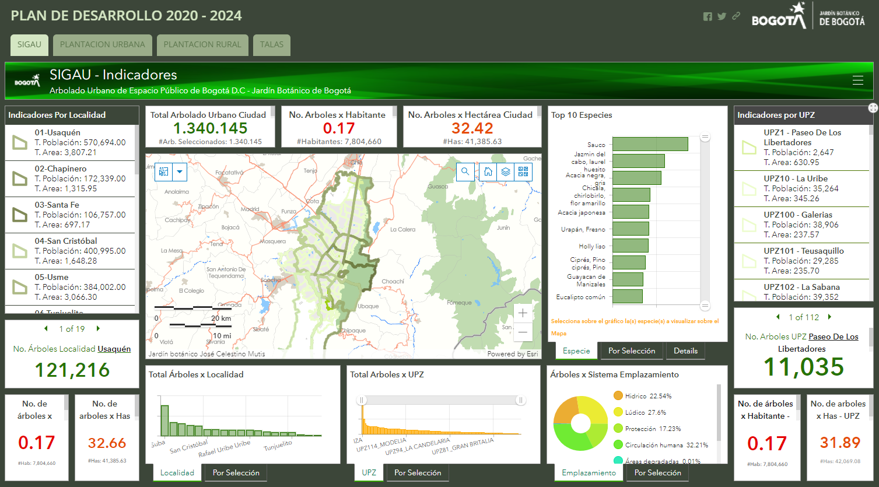Open the map layers list icon
879x487 pixels.
tap(506, 171)
